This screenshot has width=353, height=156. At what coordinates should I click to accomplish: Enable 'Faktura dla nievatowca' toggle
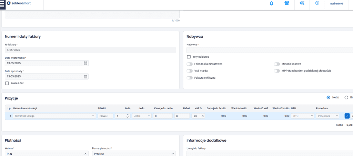(x=190, y=64)
